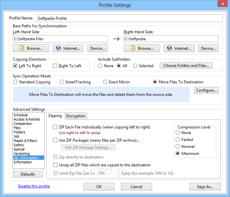Select Zip / Encryption category
Viewport: 230px width, 197px height.
(x=29, y=158)
